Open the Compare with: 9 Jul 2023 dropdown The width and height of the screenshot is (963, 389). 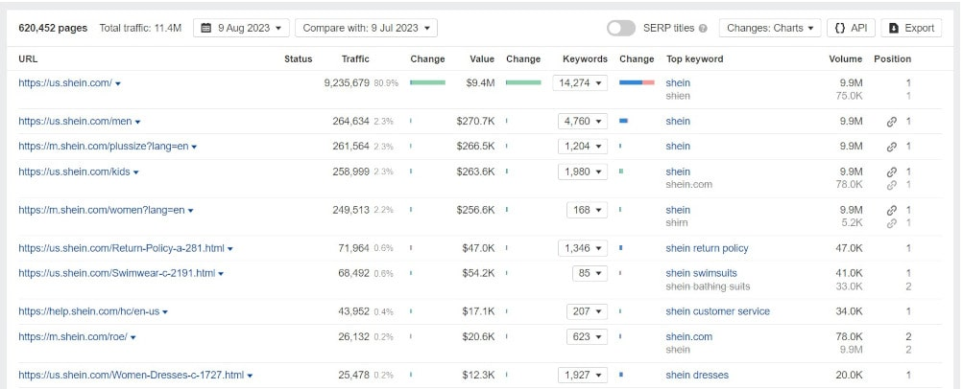coord(366,28)
